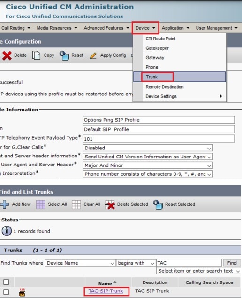
Task: Click the 1 records found status text
Action: [x=32, y=231]
